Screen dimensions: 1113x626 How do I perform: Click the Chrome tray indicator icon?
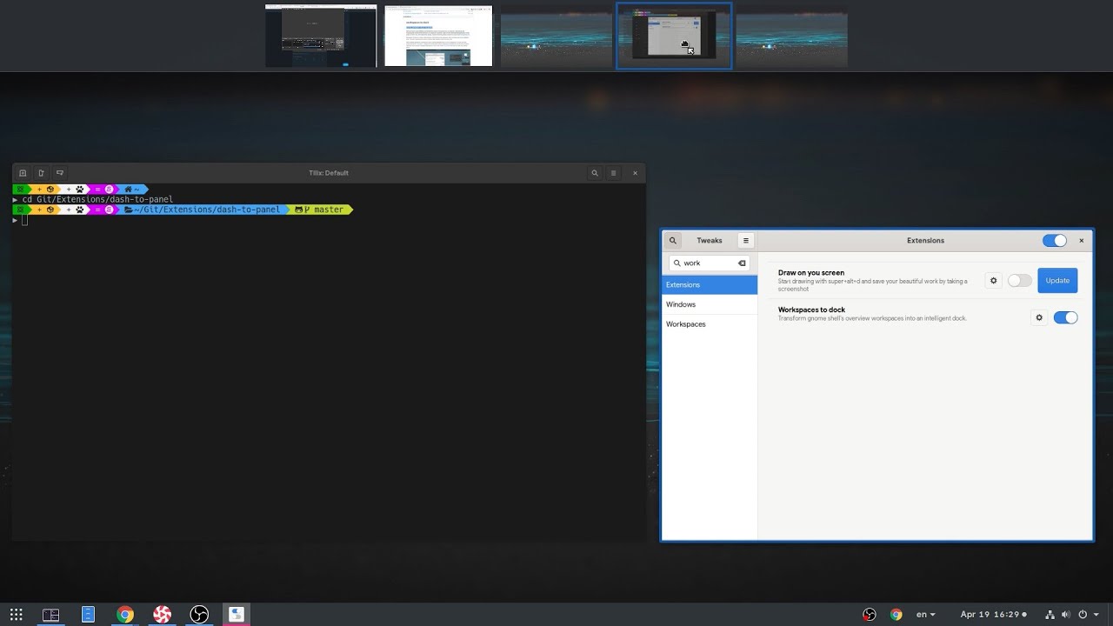coord(896,615)
